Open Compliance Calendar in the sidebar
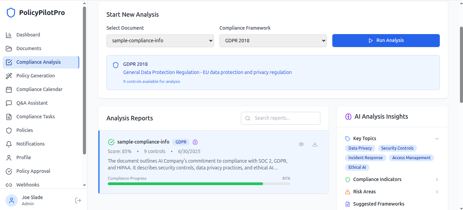Image resolution: width=463 pixels, height=210 pixels. tap(39, 89)
